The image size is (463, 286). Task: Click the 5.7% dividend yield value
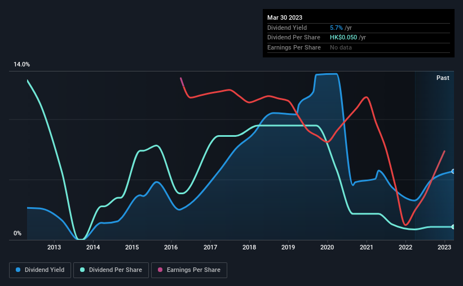[336, 28]
